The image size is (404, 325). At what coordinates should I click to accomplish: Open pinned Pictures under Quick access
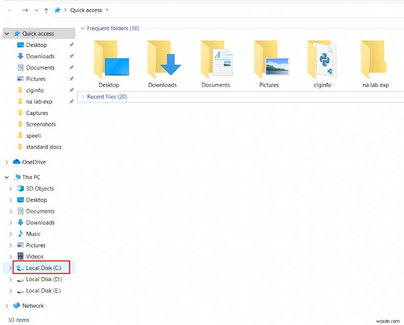coord(35,79)
